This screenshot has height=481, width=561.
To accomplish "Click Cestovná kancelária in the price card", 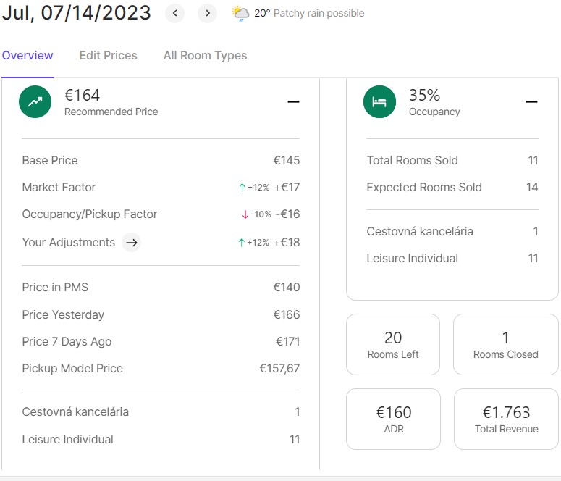I will [75, 412].
